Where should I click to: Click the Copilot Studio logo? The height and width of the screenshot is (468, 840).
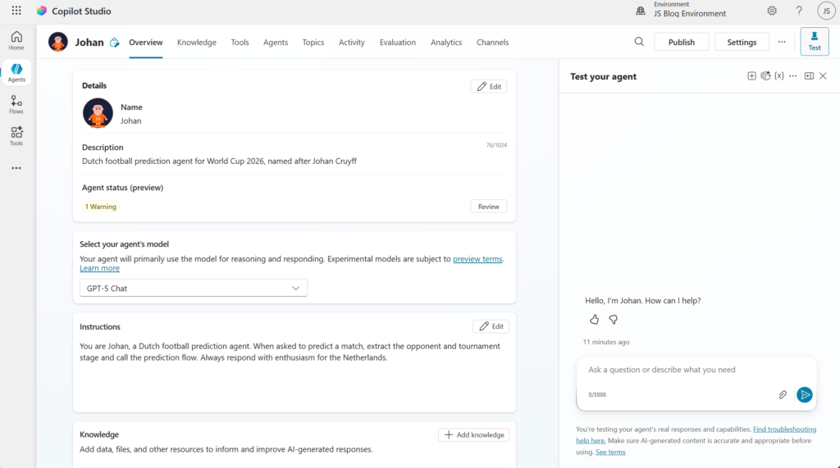[x=42, y=11]
